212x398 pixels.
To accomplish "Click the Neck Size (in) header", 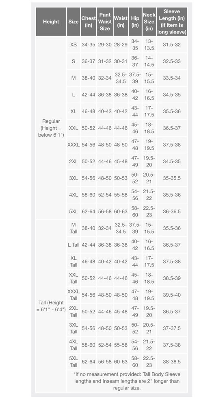I will click(x=149, y=22).
